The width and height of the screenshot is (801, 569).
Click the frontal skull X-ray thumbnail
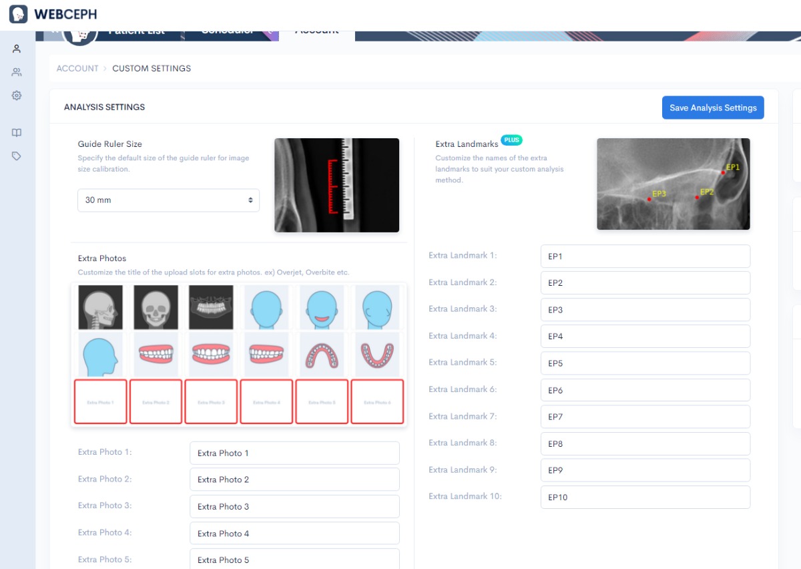[x=156, y=307]
